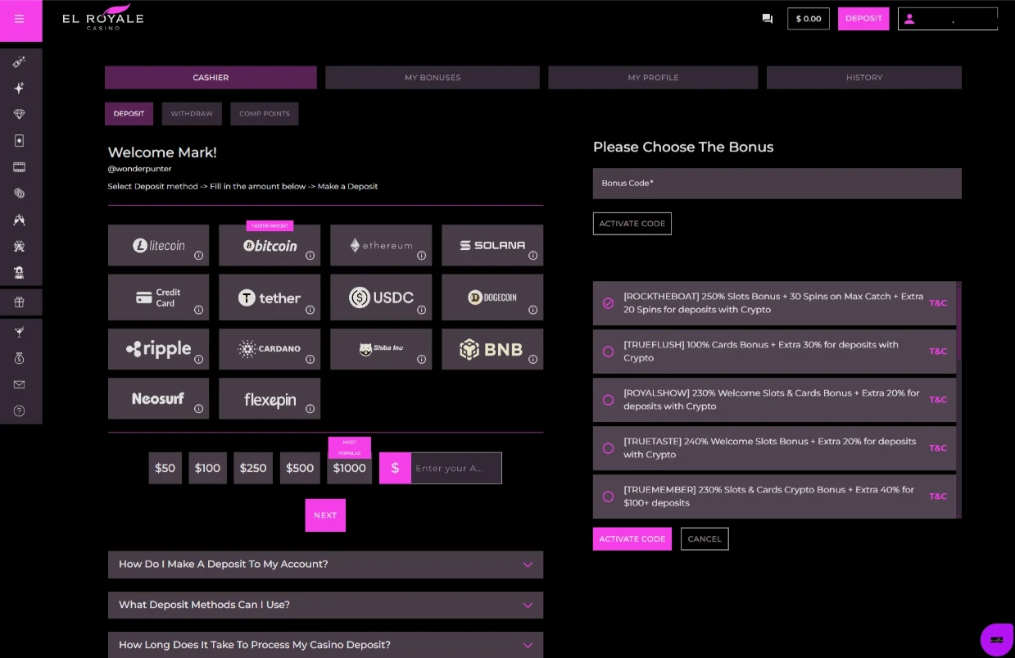Select the Litecoin payment method icon
This screenshot has width=1015, height=658.
coord(158,245)
